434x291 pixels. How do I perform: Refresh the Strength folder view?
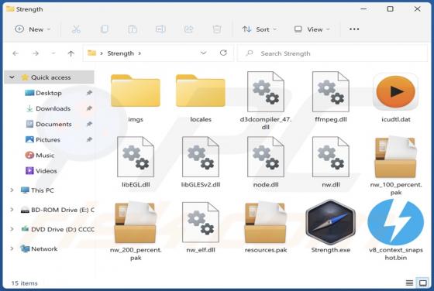tap(223, 53)
